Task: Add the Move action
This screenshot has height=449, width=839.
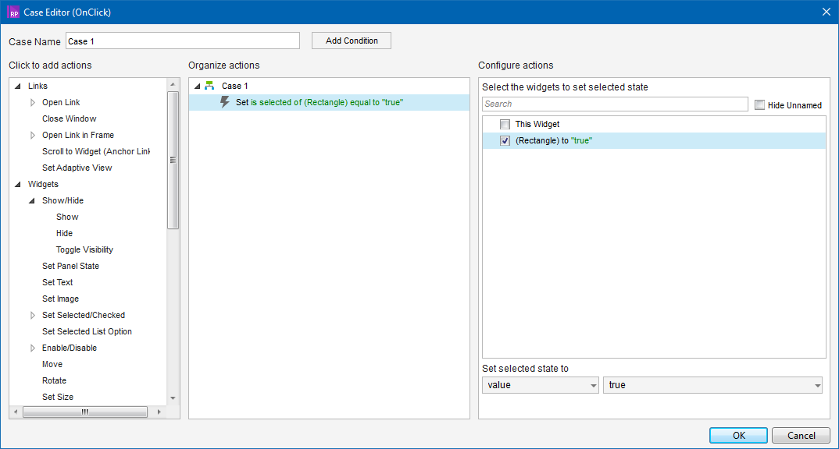Action: tap(52, 364)
